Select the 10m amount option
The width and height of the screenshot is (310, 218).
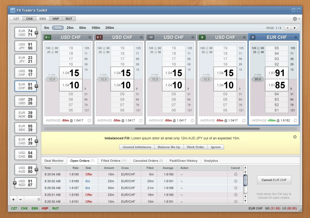tap(58, 28)
